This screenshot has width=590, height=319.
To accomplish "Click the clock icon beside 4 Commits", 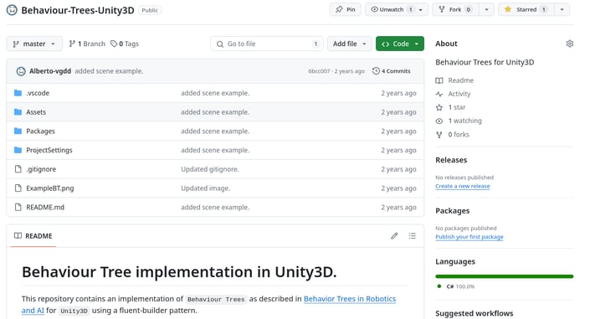I will [x=376, y=71].
